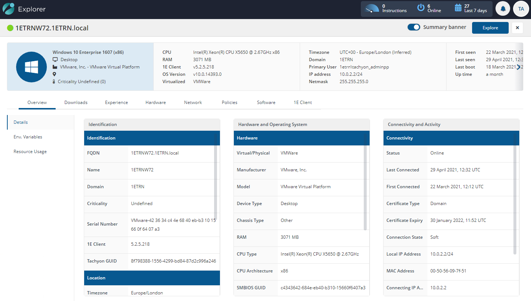
Task: Click the MAC Address value 00-50-56-09-7f-51
Action: pos(448,271)
